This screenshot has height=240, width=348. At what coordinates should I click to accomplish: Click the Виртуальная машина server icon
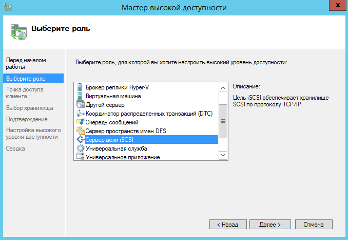click(80, 96)
